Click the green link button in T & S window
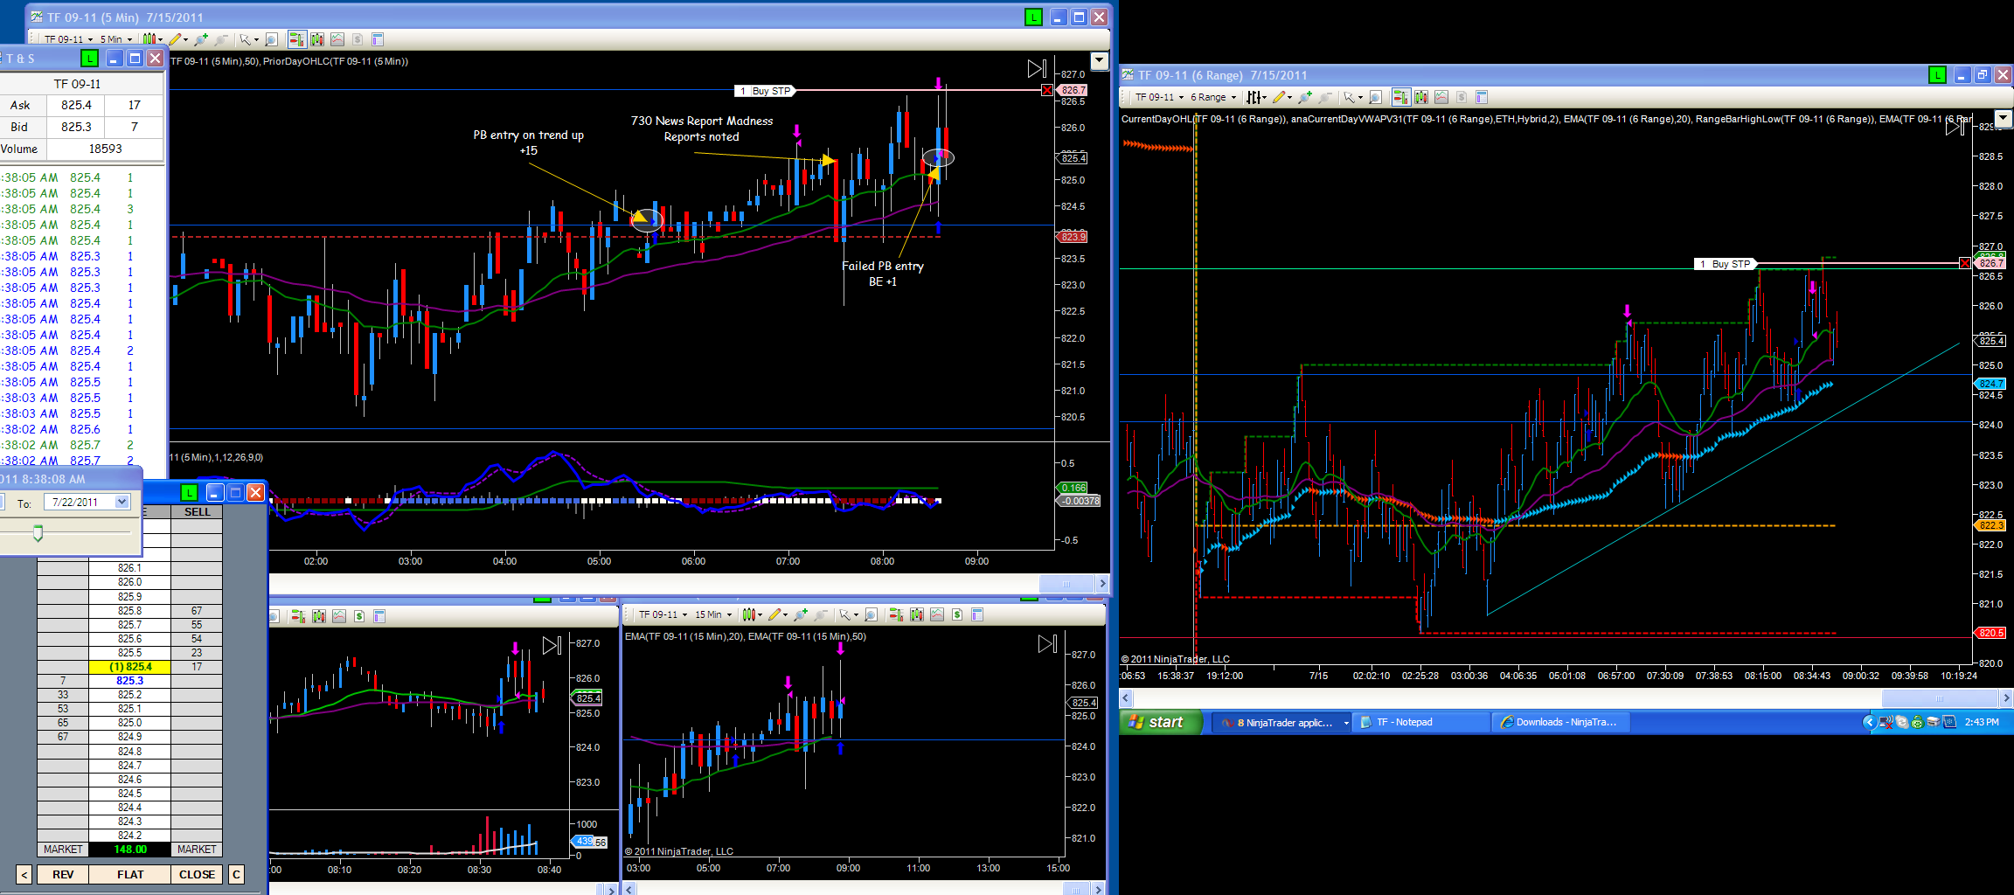Viewport: 2014px width, 895px height. (89, 59)
